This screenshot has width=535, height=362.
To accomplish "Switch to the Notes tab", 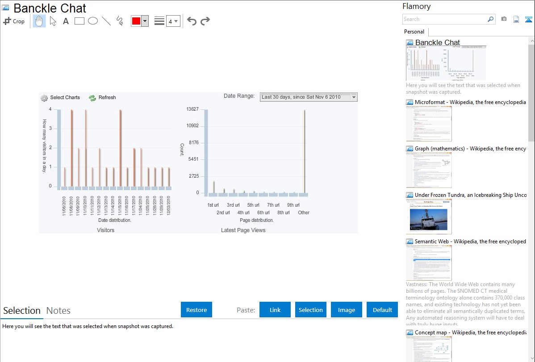I will pos(59,311).
